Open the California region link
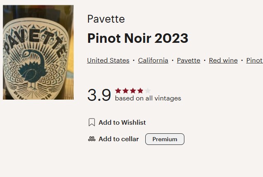The width and height of the screenshot is (263, 177). (x=153, y=61)
